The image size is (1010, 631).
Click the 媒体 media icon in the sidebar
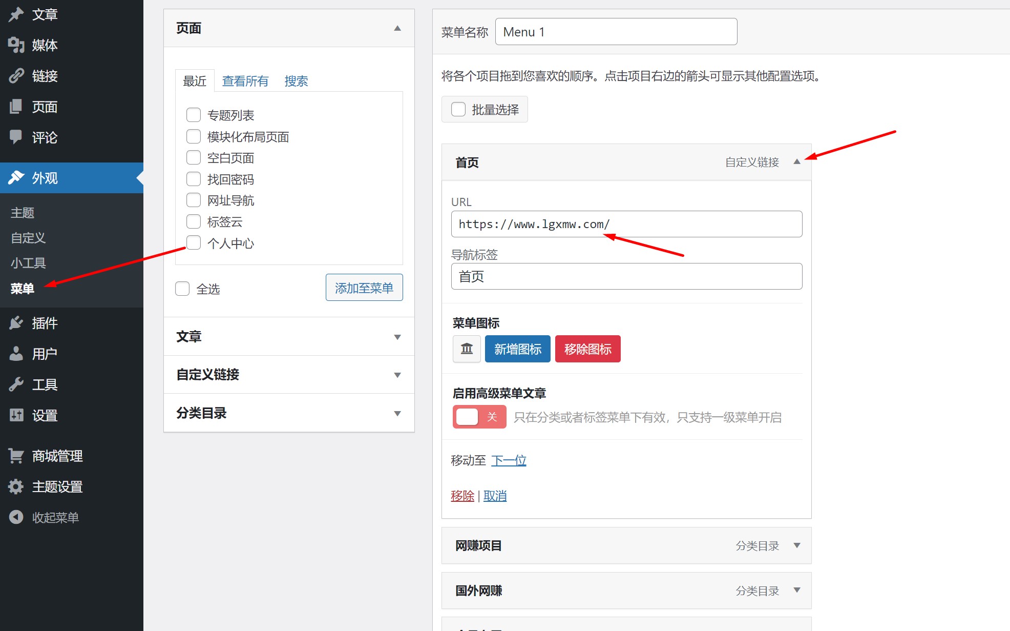[x=16, y=45]
